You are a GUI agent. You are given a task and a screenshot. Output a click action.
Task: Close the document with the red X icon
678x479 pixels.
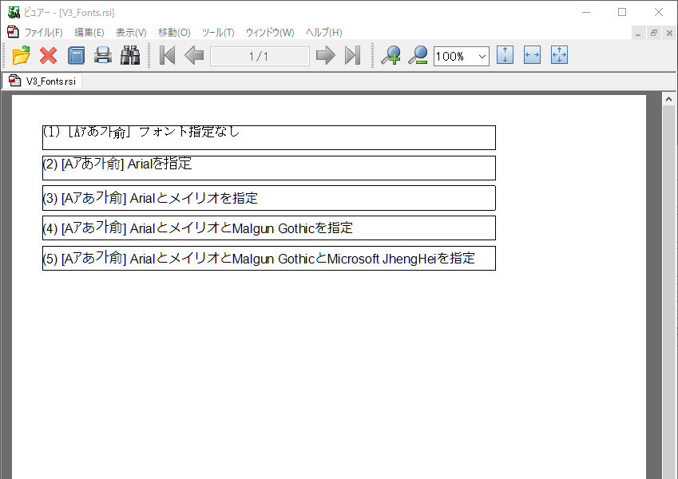49,55
